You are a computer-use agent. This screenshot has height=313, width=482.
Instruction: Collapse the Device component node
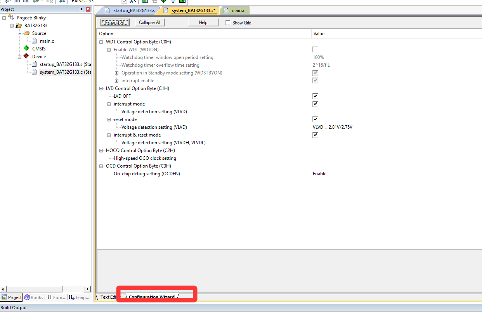[19, 57]
